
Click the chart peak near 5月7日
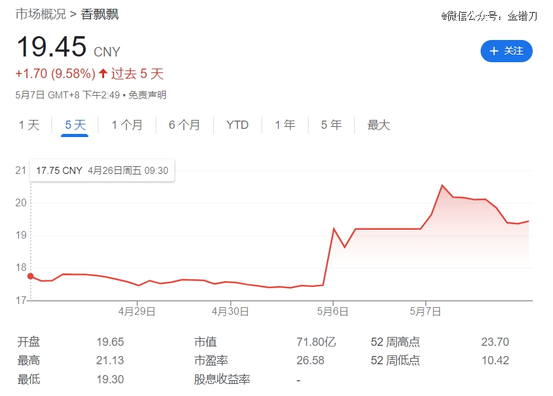coord(443,185)
